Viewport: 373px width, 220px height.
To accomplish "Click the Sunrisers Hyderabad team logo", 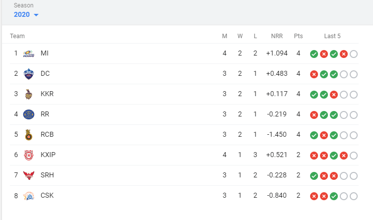I will point(29,175).
